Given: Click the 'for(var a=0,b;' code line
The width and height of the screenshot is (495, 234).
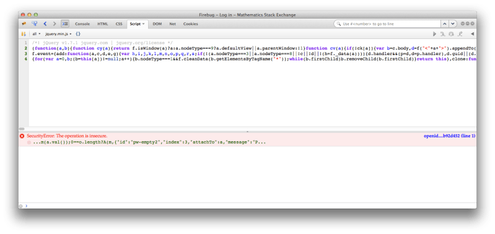Looking at the screenshot, I should pyautogui.click(x=254, y=59).
